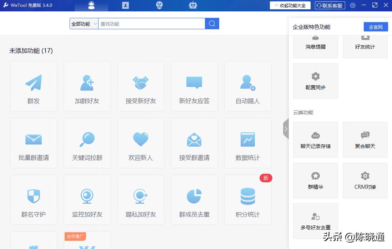Open the 聊天记录存储 cloud tile
Image resolution: width=392 pixels, height=249 pixels.
click(316, 140)
